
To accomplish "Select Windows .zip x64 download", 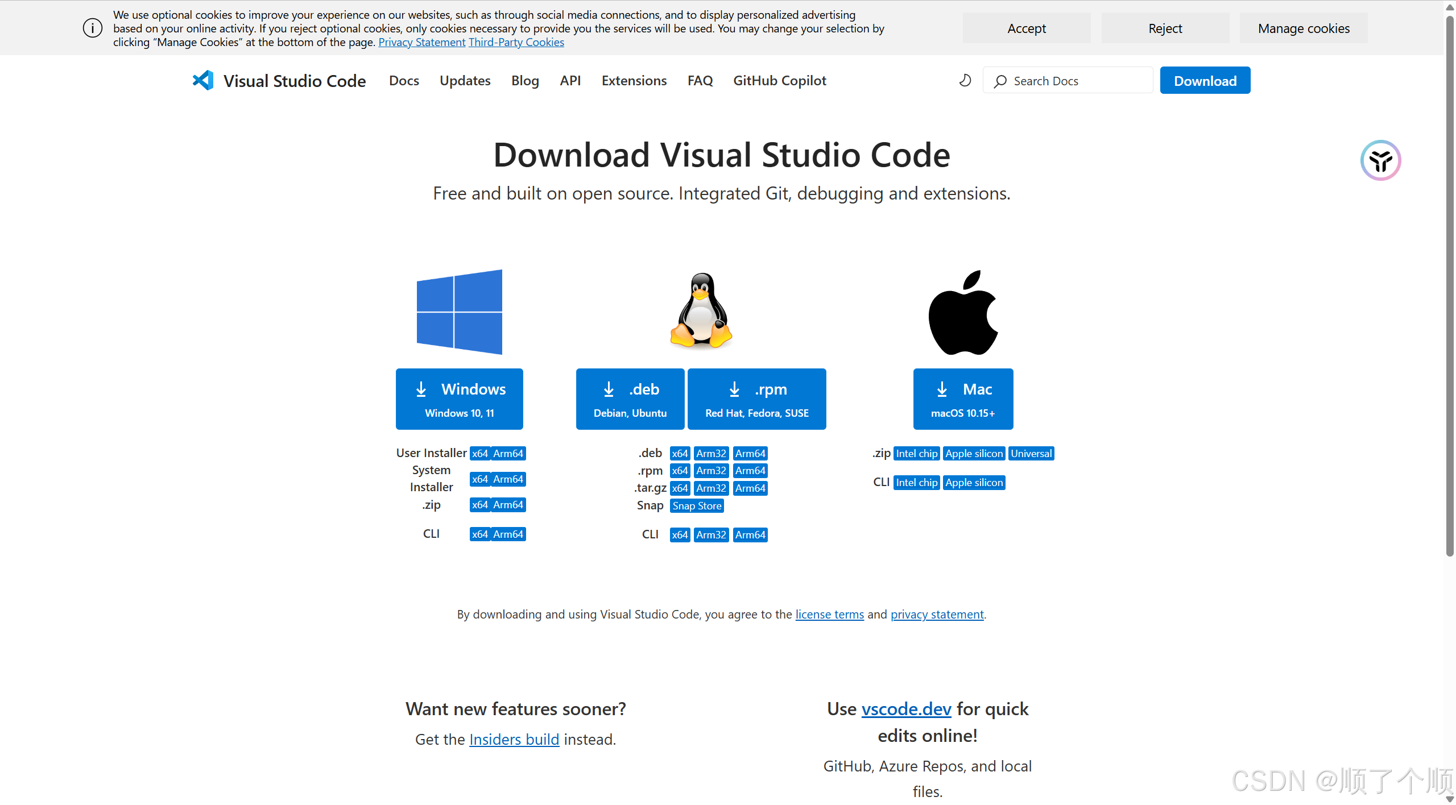I will point(480,504).
